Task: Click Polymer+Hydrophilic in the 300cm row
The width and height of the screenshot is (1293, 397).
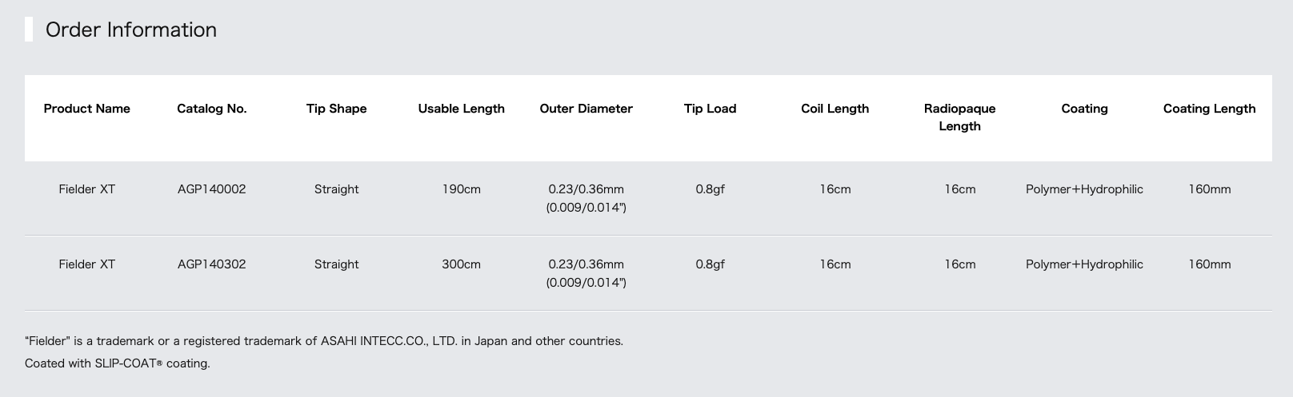Action: click(1084, 264)
